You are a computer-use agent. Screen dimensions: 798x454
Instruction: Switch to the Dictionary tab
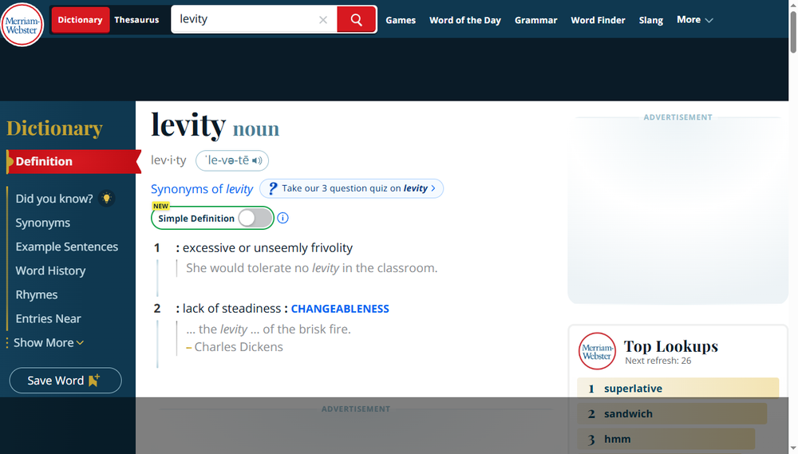pyautogui.click(x=80, y=20)
